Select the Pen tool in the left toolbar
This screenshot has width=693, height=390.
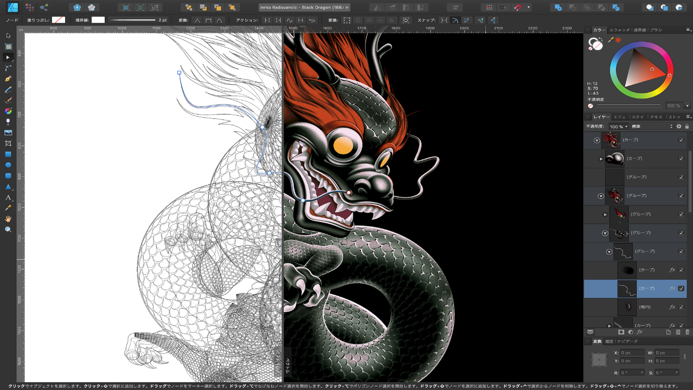coord(8,79)
